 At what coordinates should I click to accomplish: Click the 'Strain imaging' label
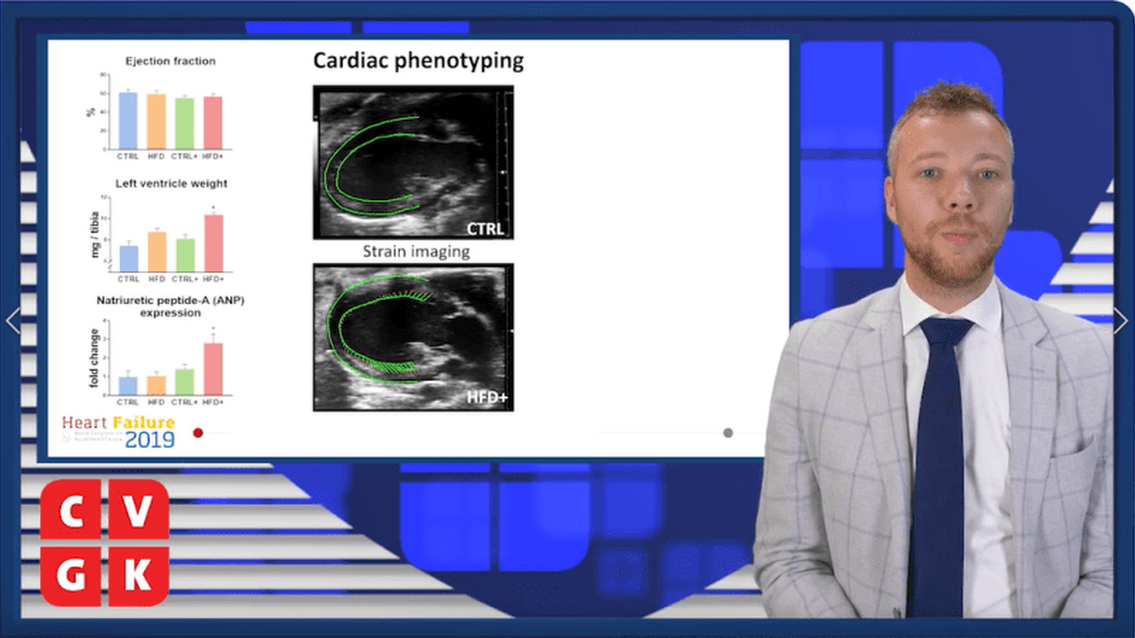pos(415,252)
